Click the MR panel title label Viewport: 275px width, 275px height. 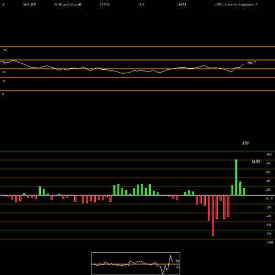[x=245, y=143]
